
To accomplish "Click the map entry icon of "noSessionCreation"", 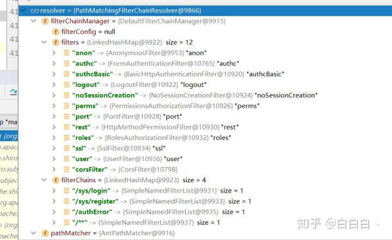I will click(66, 95).
